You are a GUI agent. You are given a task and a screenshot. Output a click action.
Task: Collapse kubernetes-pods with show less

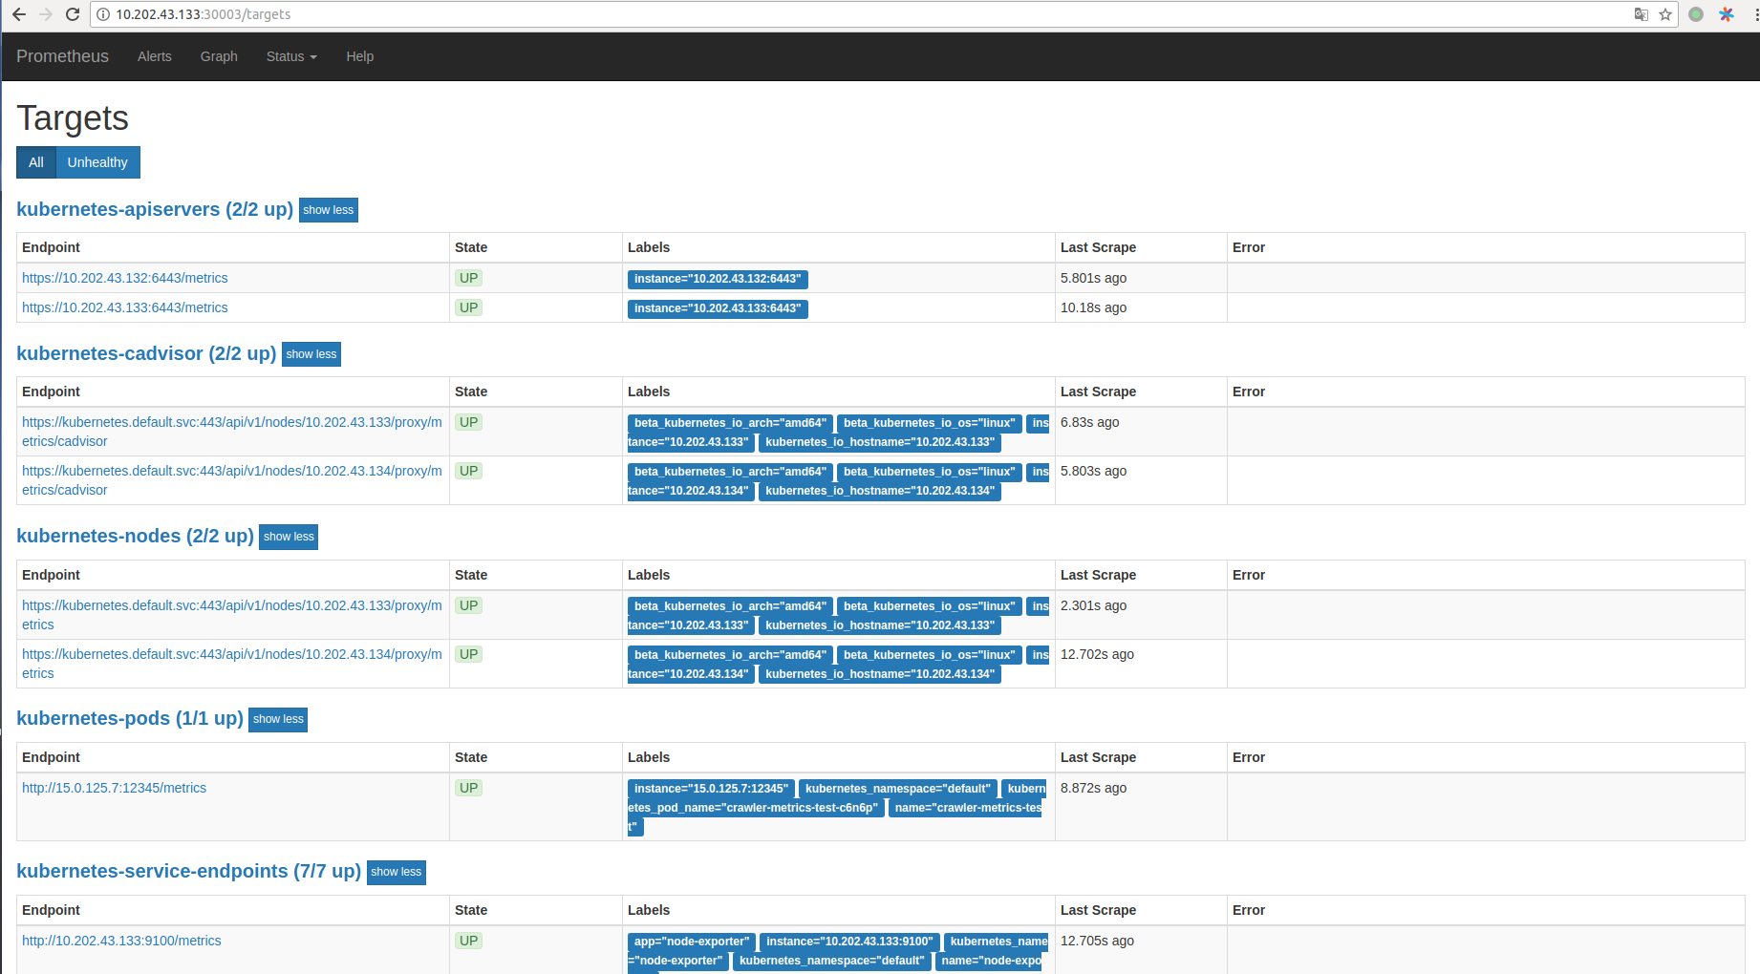point(278,719)
